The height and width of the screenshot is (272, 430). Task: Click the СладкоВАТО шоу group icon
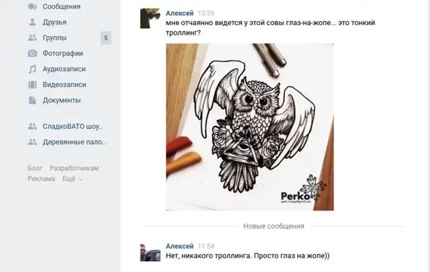point(32,127)
